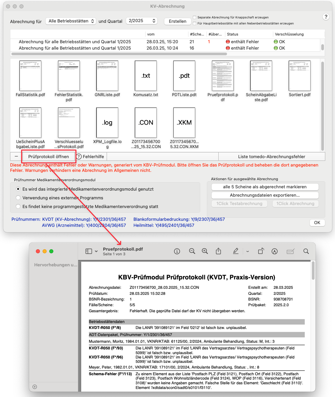The image size is (335, 397).
Task: Show PDF info inspector in Preview
Action: pos(177,251)
